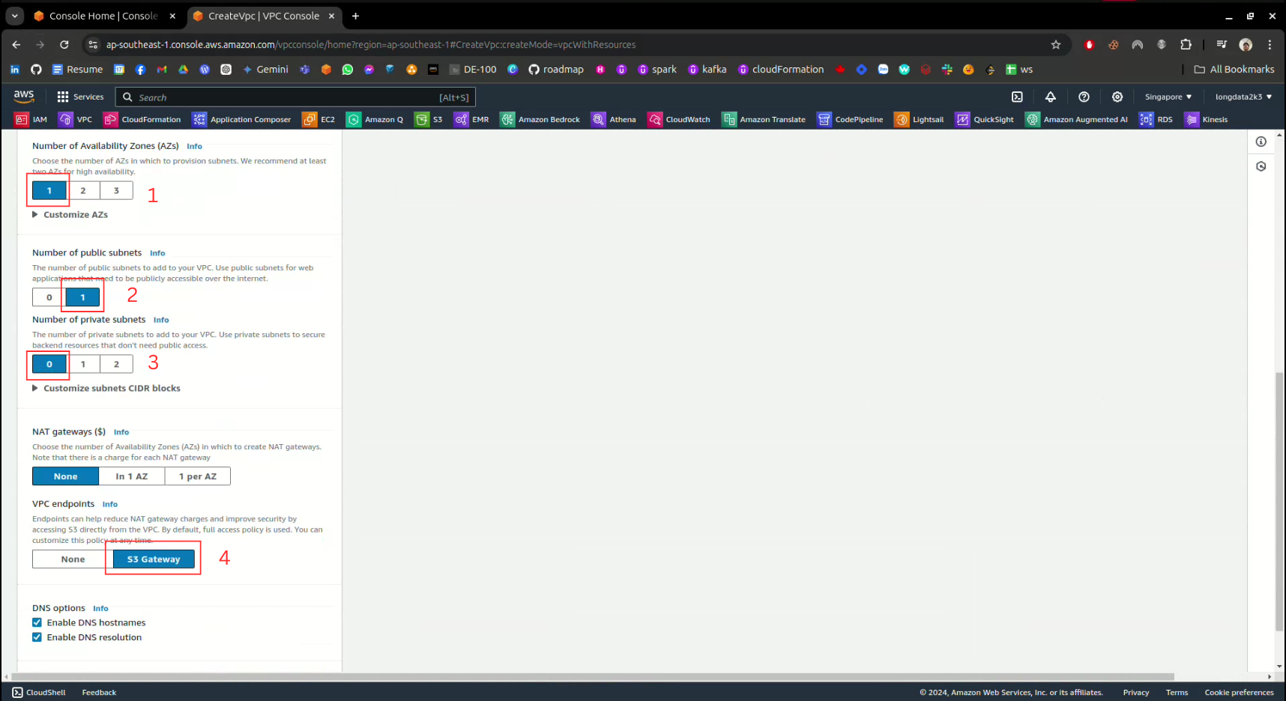1286x701 pixels.
Task: Open the AWS settings gear icon
Action: [x=1117, y=97]
